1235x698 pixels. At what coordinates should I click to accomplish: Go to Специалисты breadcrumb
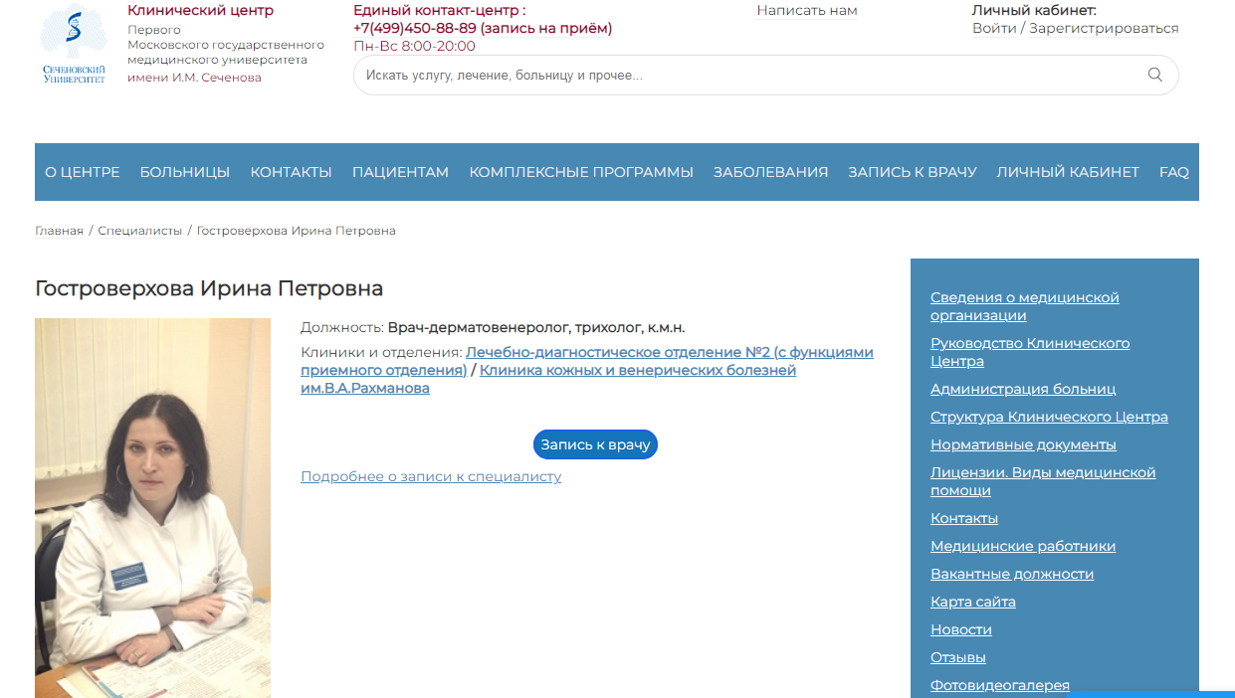(140, 231)
